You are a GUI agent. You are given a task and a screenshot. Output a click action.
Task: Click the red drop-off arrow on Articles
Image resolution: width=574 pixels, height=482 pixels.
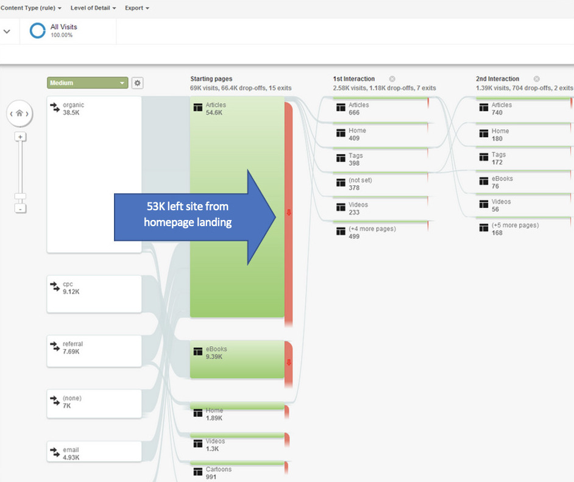click(289, 213)
